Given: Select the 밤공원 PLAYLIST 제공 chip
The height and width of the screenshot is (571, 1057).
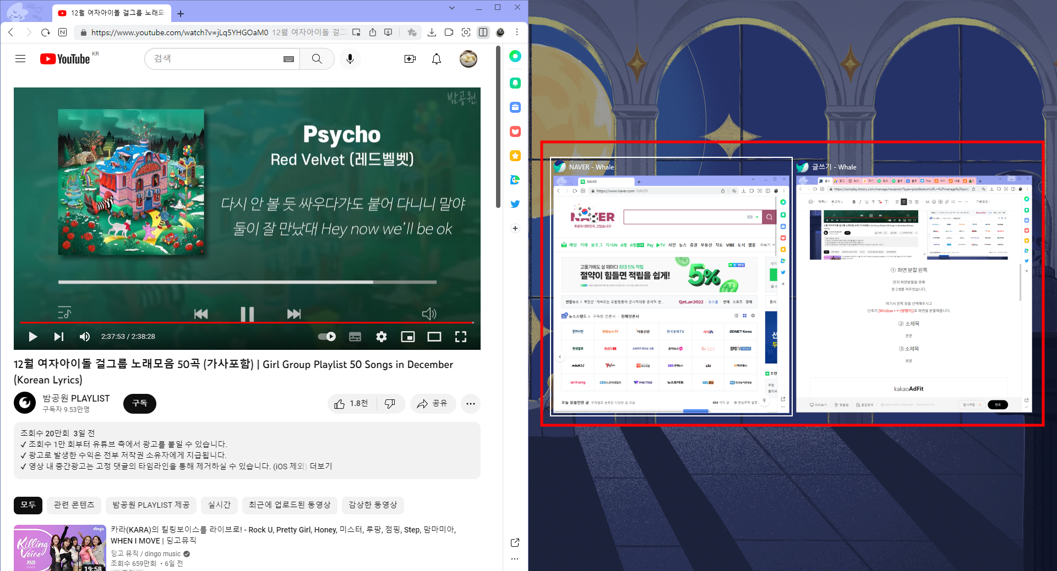Looking at the screenshot, I should pyautogui.click(x=151, y=505).
